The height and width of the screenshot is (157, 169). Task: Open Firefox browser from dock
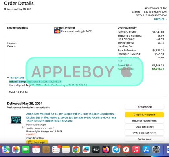point(106,150)
